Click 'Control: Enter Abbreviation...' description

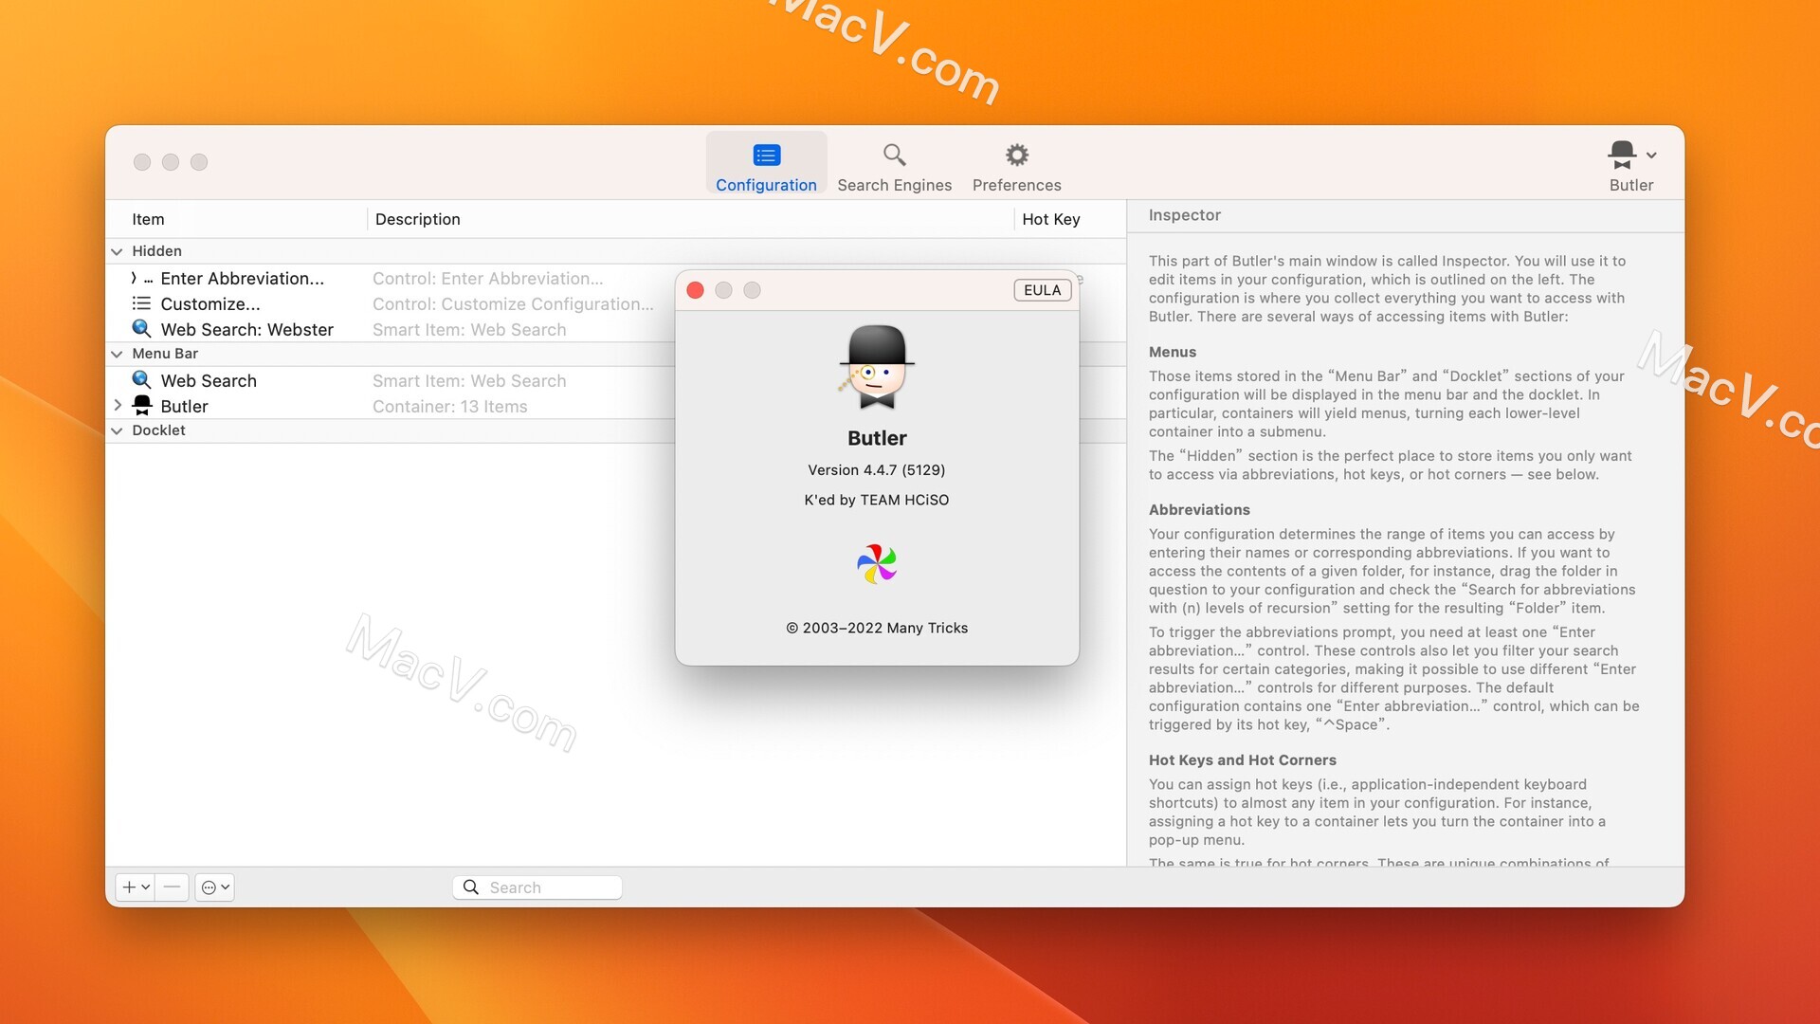point(487,278)
